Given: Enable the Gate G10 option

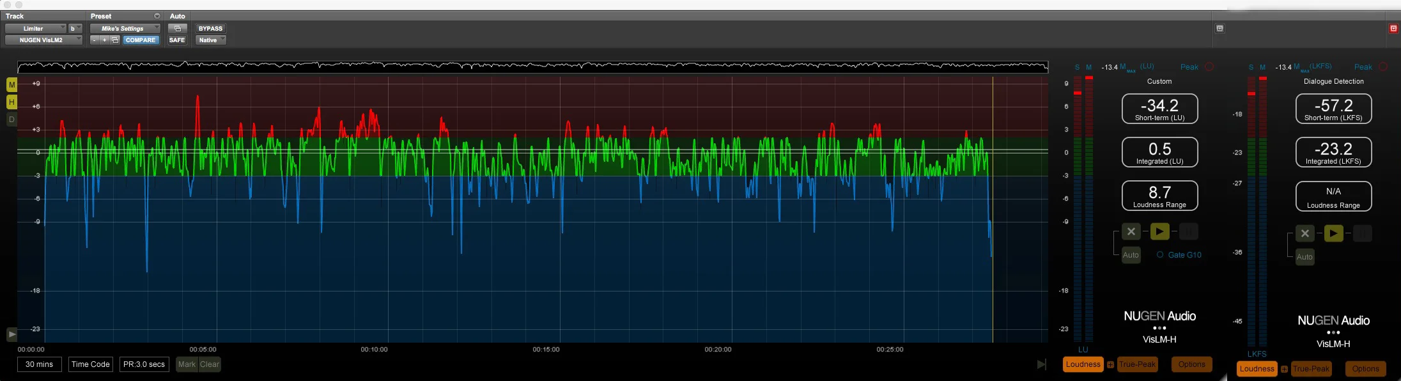Looking at the screenshot, I should [1179, 254].
